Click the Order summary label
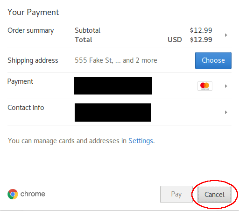This screenshot has width=239, height=211. point(31,30)
